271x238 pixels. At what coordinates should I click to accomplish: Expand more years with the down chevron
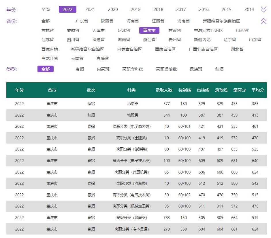point(264,9)
